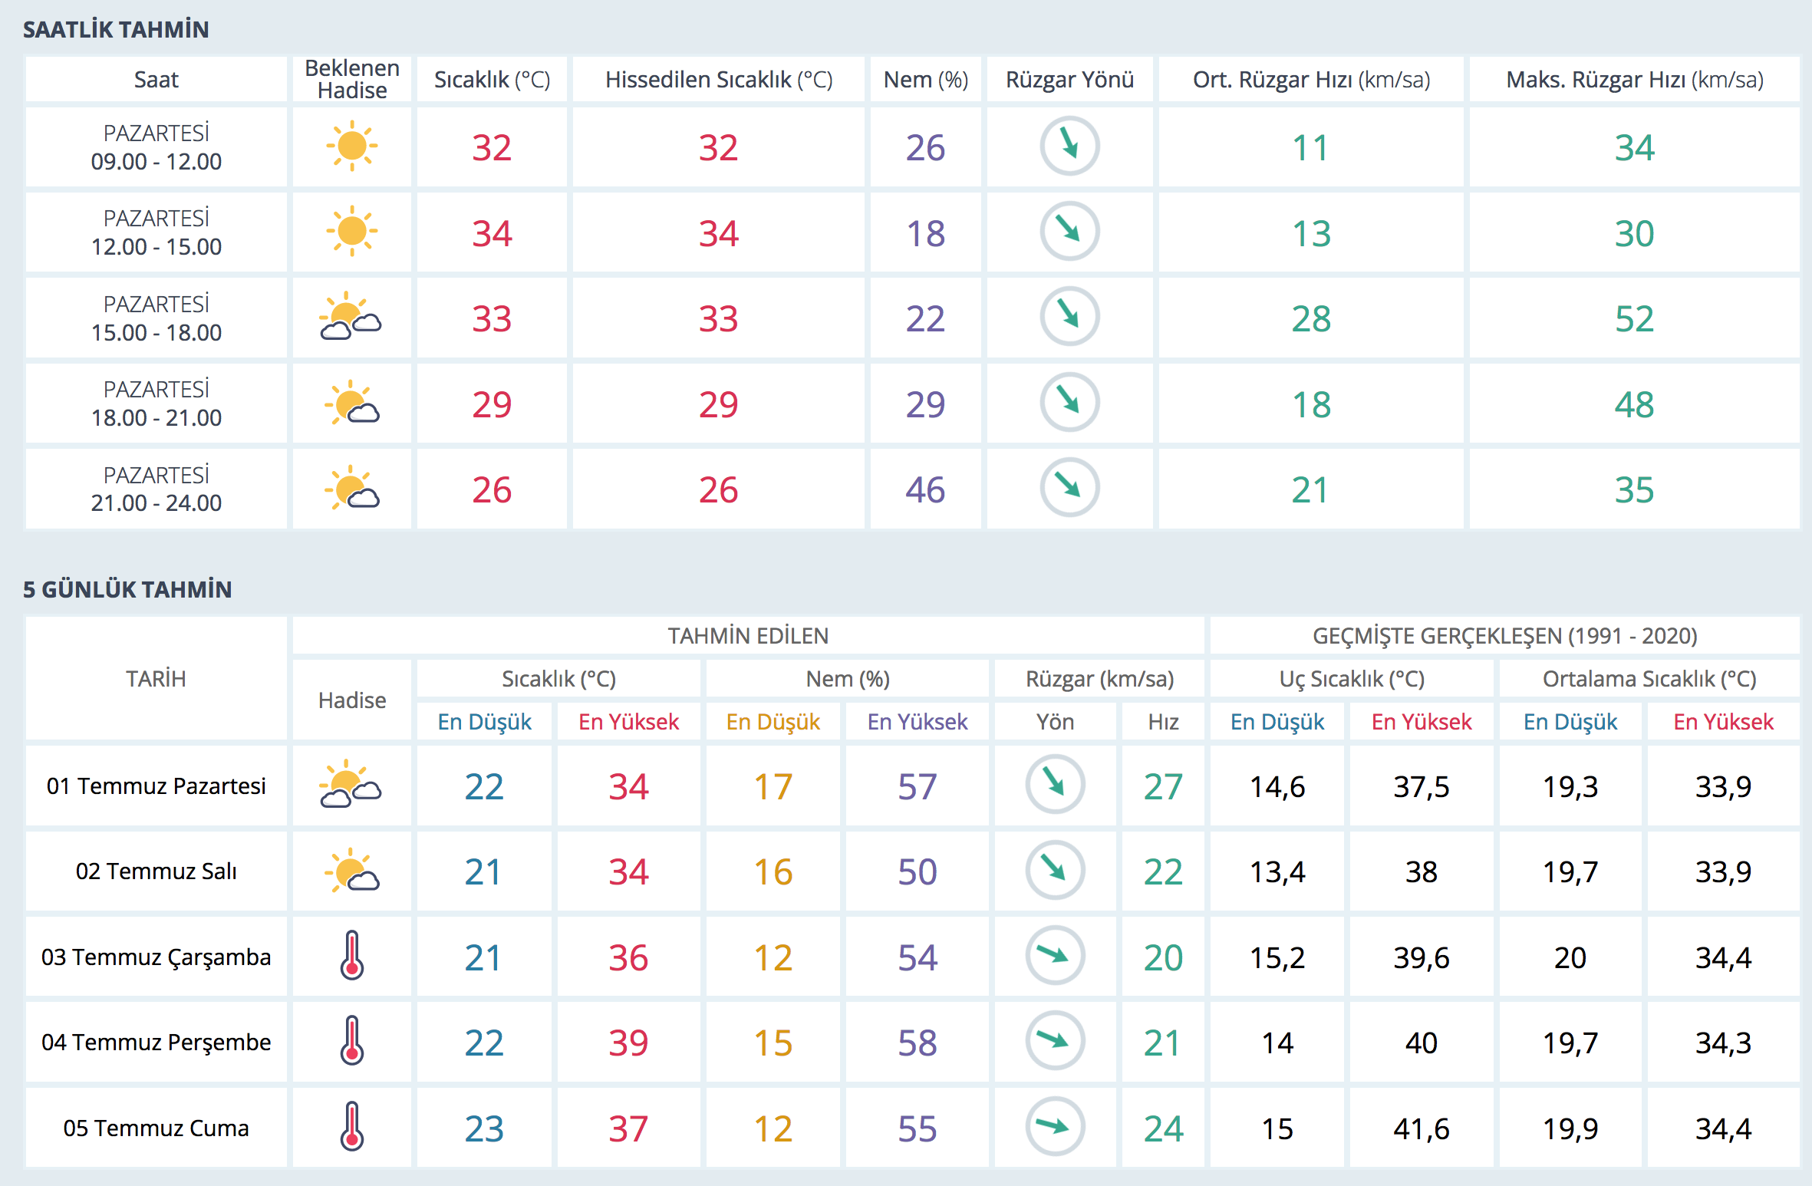This screenshot has width=1812, height=1186.
Task: Click sunny icon for Pazartesi 09.00 - 12.00
Action: coord(351,146)
